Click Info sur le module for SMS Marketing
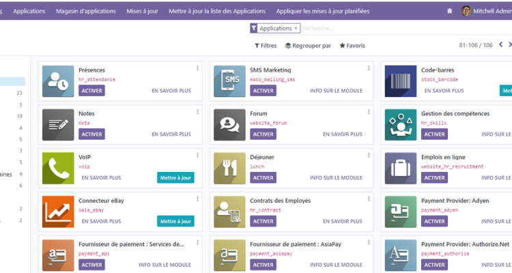 [337, 91]
